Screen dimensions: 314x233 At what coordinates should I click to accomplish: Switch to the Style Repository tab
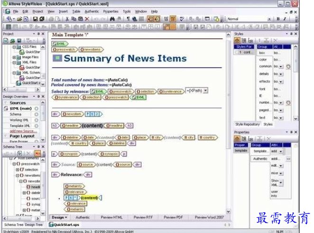tap(248, 125)
